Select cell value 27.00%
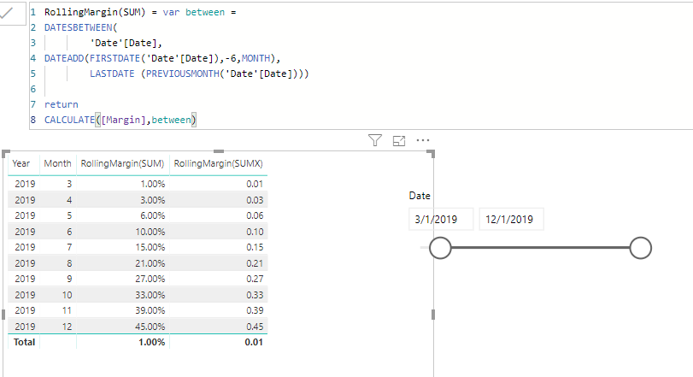Screen dimensions: 693x377 tap(150, 279)
